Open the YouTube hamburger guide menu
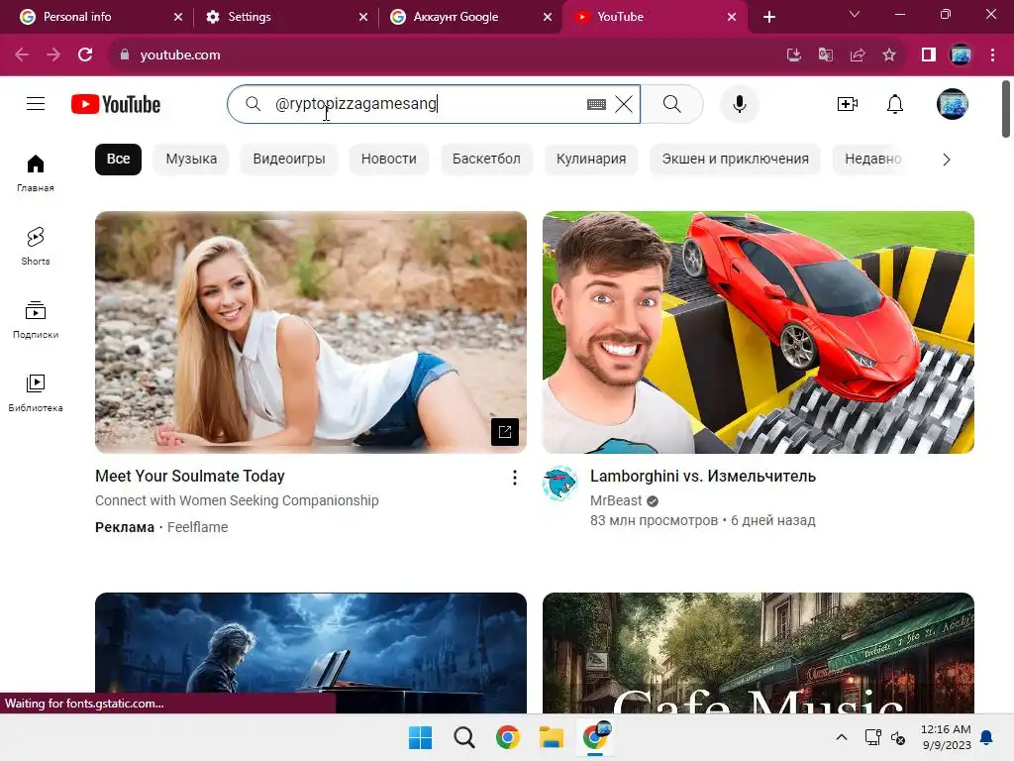This screenshot has width=1014, height=761. (x=36, y=103)
